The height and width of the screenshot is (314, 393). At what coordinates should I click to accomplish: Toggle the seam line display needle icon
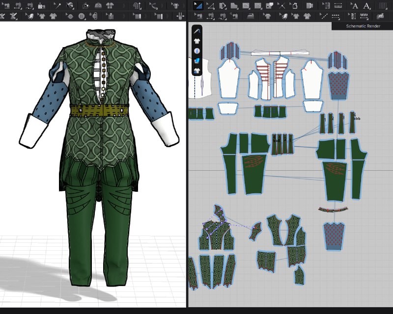click(x=197, y=31)
